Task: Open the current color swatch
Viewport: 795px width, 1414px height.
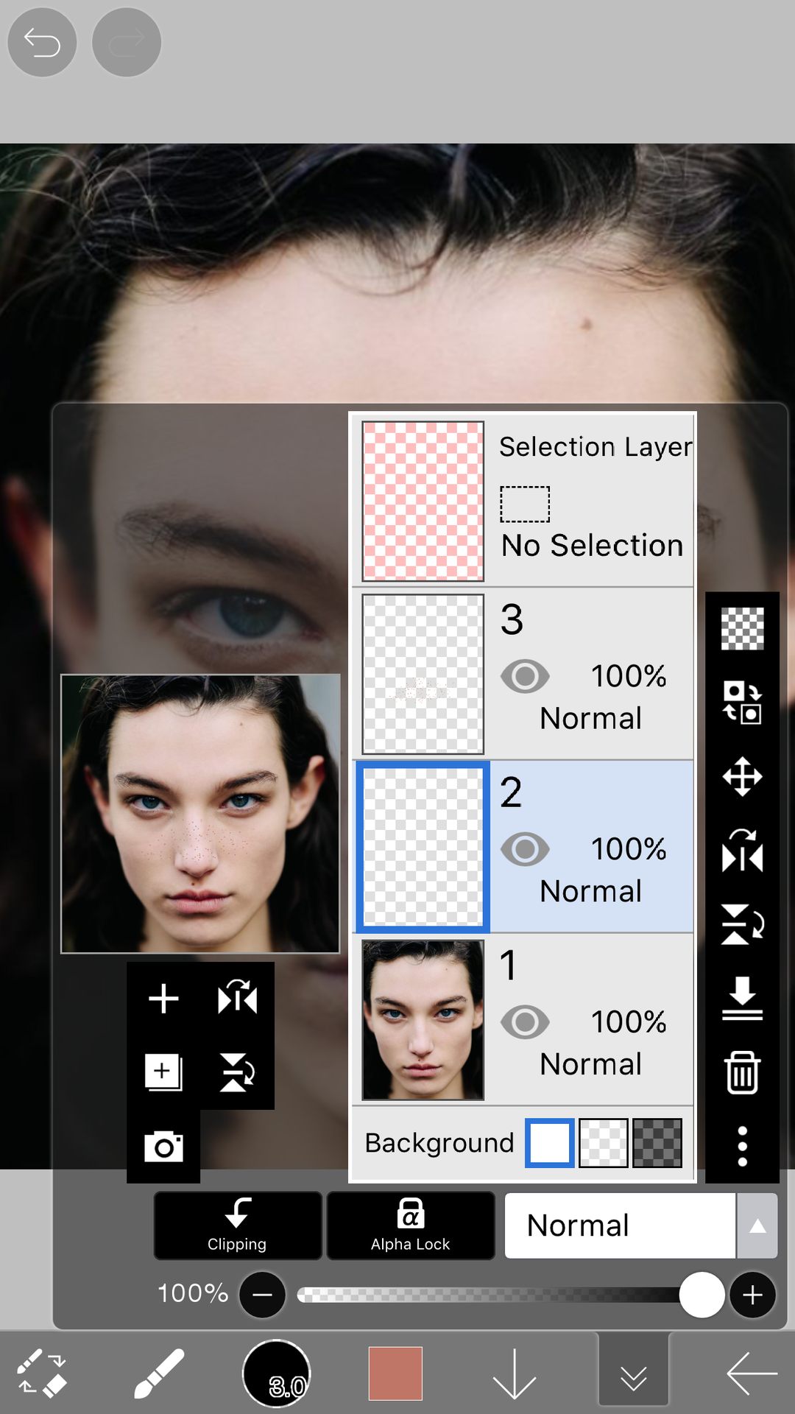Action: point(395,1373)
